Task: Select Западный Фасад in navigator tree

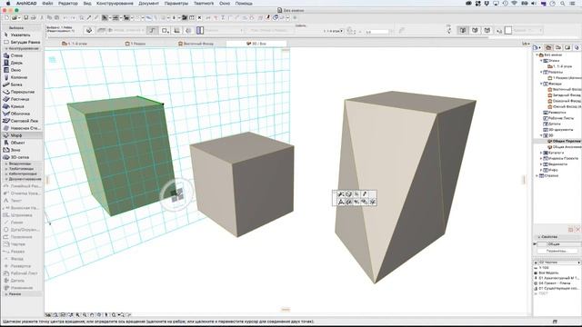Action: [x=564, y=95]
